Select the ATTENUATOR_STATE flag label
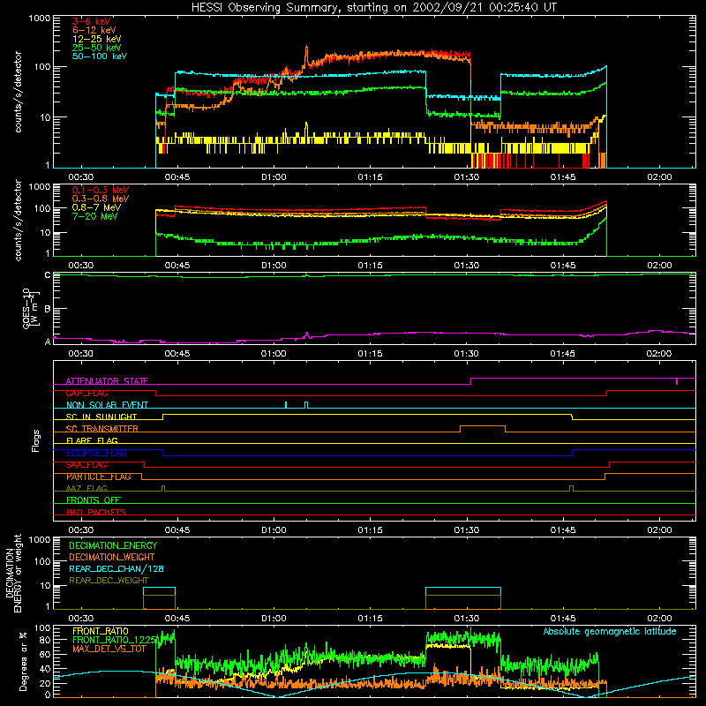This screenshot has height=706, width=706. coord(107,381)
